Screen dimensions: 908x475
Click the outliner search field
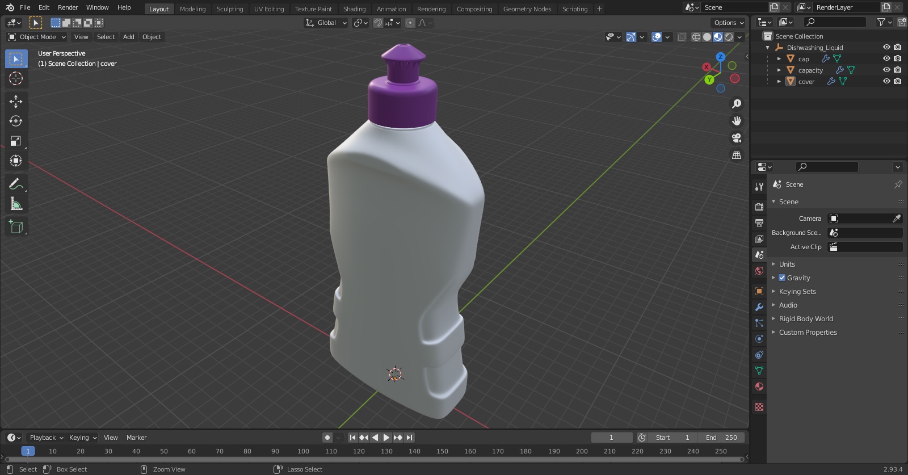[x=835, y=22]
